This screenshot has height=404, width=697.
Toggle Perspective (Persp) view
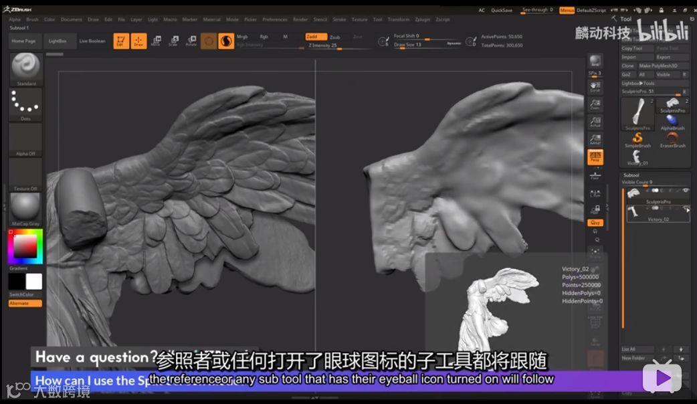(595, 157)
